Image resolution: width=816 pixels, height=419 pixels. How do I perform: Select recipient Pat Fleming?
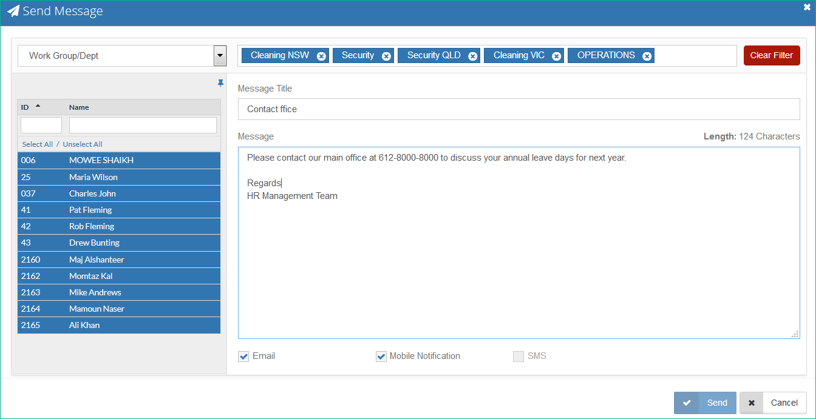[x=119, y=210]
